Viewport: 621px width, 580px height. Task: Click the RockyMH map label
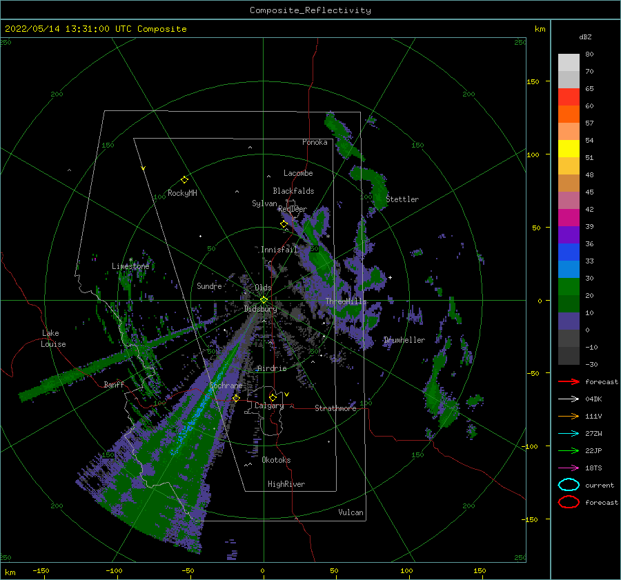(x=182, y=193)
